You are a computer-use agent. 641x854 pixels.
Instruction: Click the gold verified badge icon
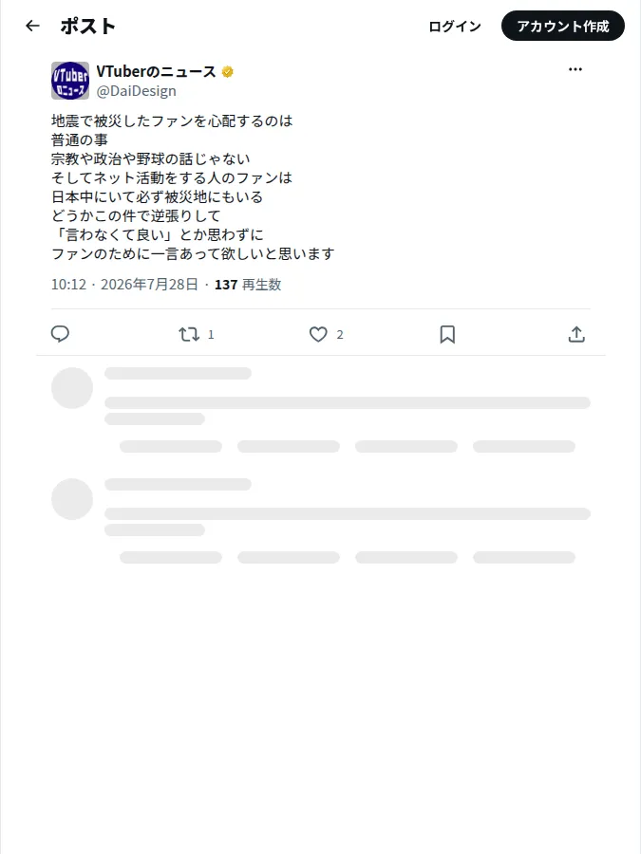point(228,71)
